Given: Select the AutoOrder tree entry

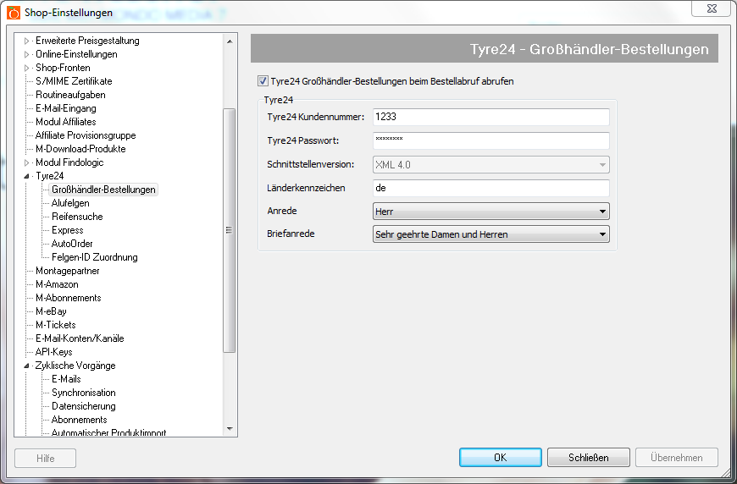Looking at the screenshot, I should click(x=72, y=244).
